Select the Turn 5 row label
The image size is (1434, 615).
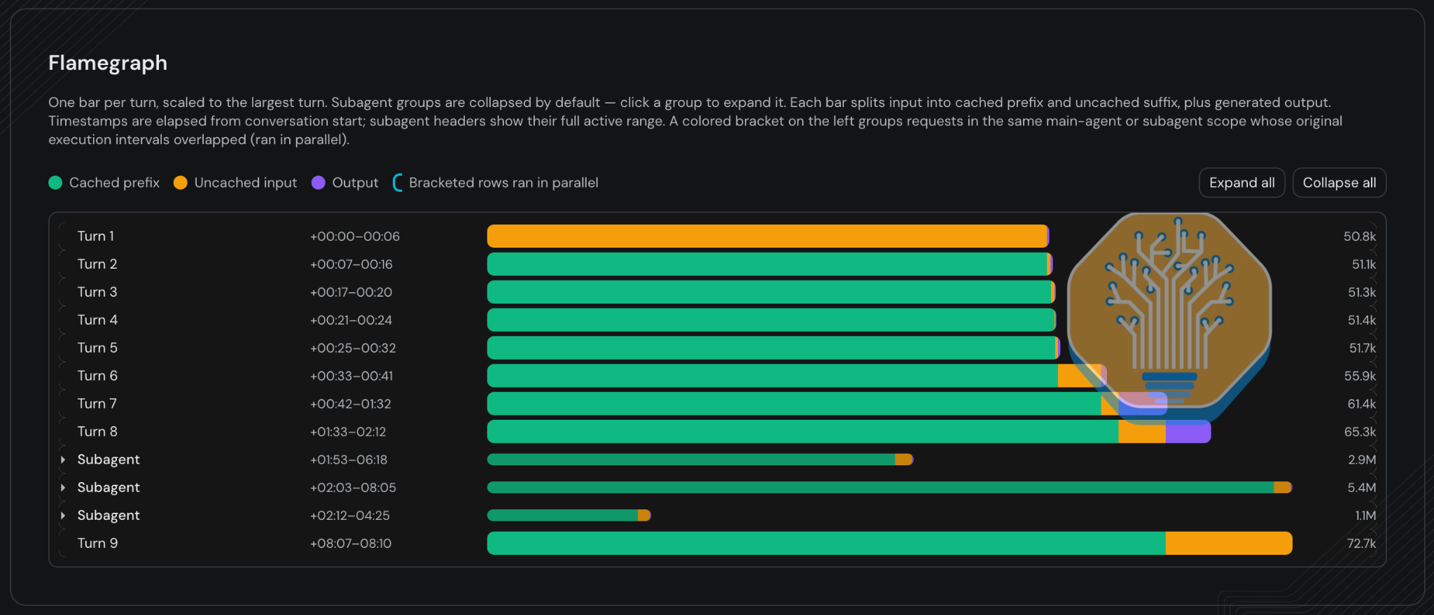pyautogui.click(x=97, y=348)
